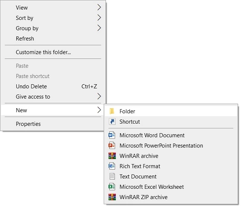Click the WinRAR archive icon
The image size is (241, 207).
[x=112, y=156]
